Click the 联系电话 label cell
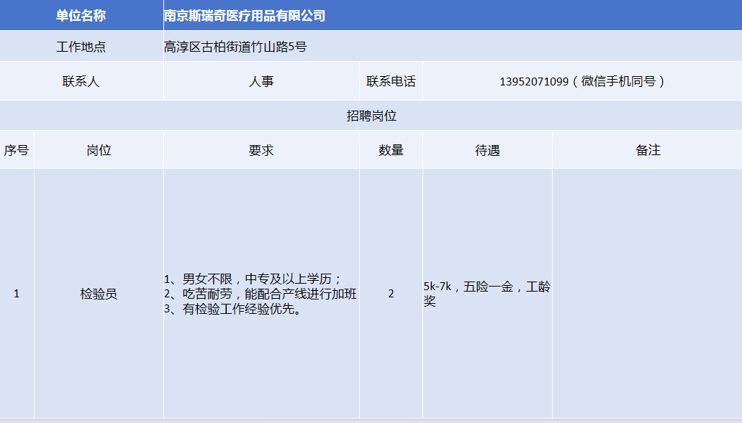This screenshot has height=423, width=742. 391,81
